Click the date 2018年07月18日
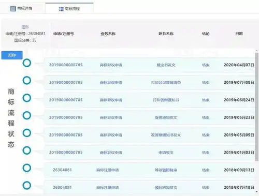This screenshot has width=259, height=196. pyautogui.click(x=239, y=187)
